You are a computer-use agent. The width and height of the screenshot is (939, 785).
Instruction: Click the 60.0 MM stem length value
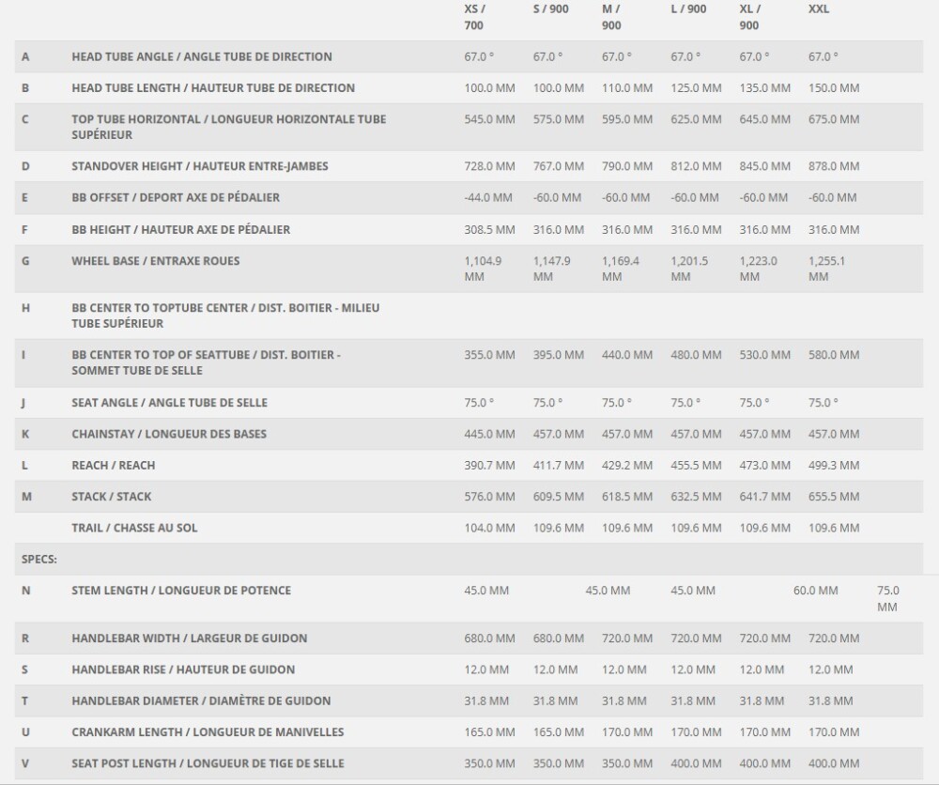click(x=816, y=591)
